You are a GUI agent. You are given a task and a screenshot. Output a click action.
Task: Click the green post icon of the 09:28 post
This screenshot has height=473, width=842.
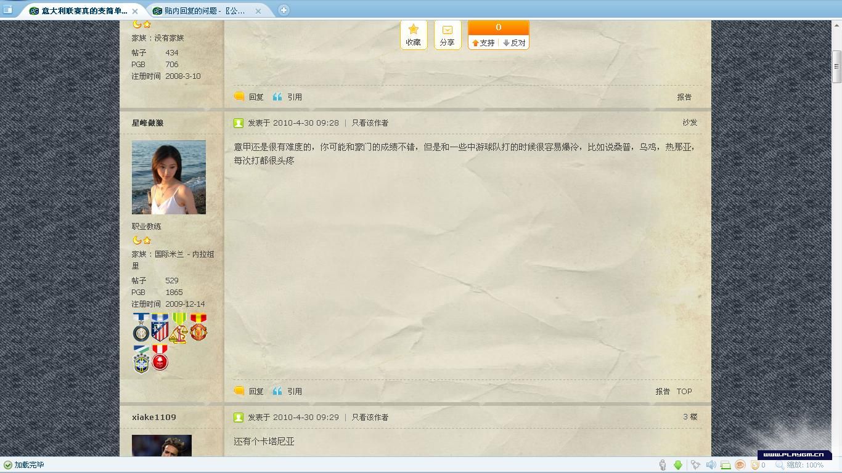tap(239, 123)
